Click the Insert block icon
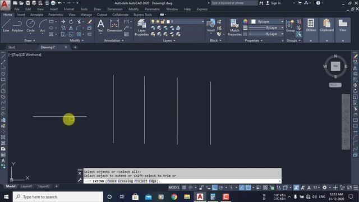The height and width of the screenshot is (202, 359). pyautogui.click(x=211, y=25)
